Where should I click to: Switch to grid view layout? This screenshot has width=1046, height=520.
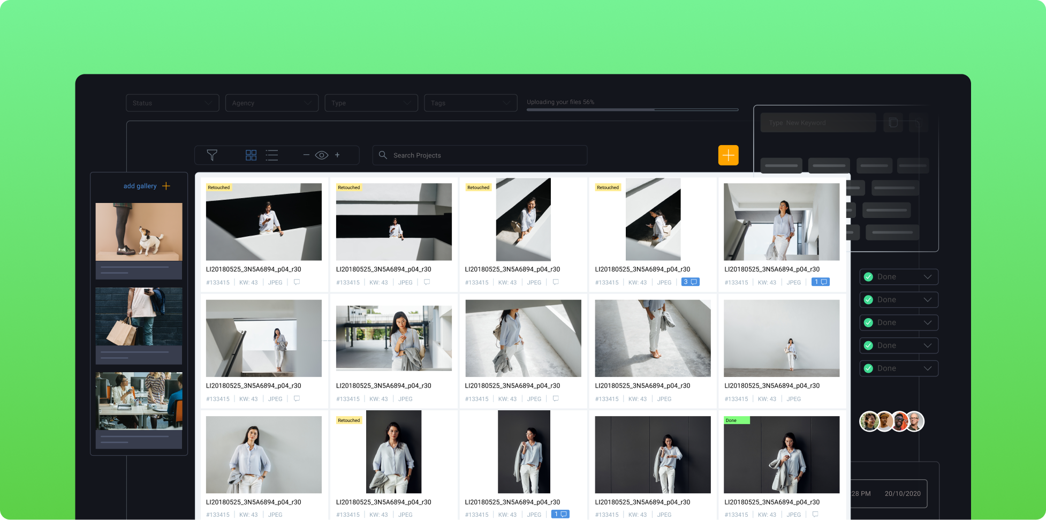click(x=251, y=155)
